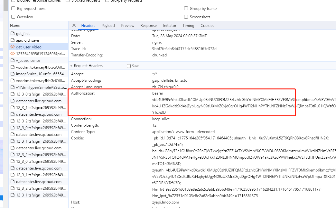Click the nginx Server value
The height and width of the screenshot is (208, 336).
click(157, 42)
